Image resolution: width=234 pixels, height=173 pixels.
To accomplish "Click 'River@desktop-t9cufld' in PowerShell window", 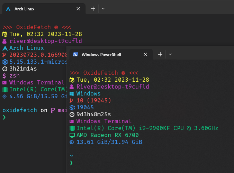I will tap(113, 86).
